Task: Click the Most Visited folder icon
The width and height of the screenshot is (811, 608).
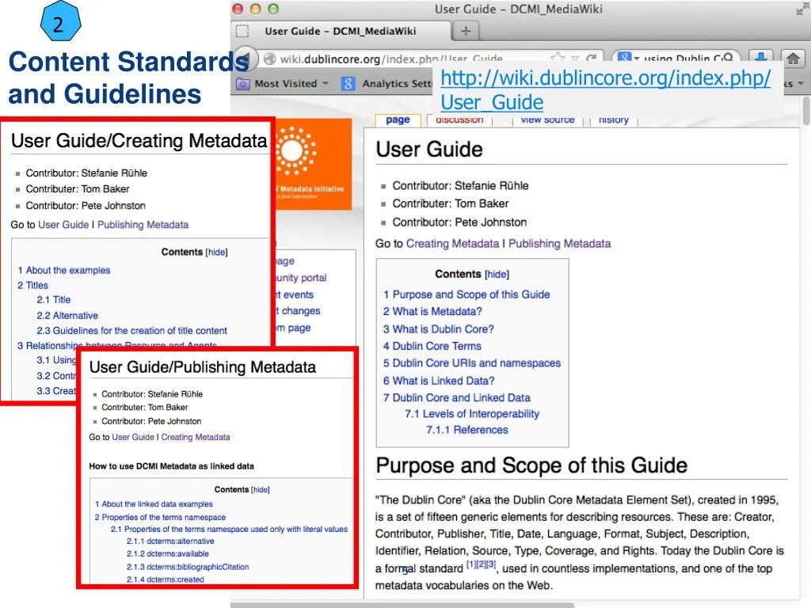Action: point(242,83)
